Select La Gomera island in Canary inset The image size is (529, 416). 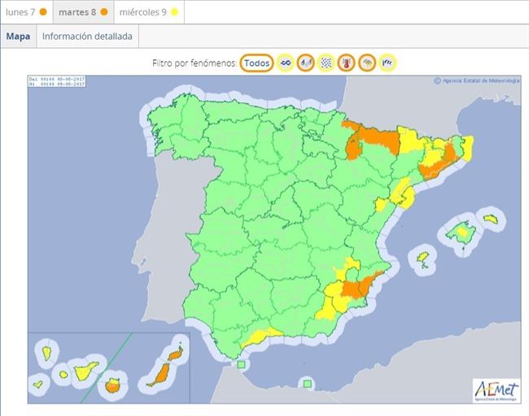click(x=63, y=375)
